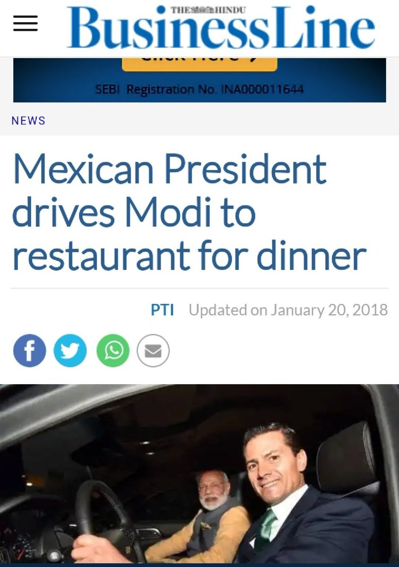This screenshot has height=567, width=399.
Task: View articles by PTI author link
Action: pyautogui.click(x=162, y=310)
